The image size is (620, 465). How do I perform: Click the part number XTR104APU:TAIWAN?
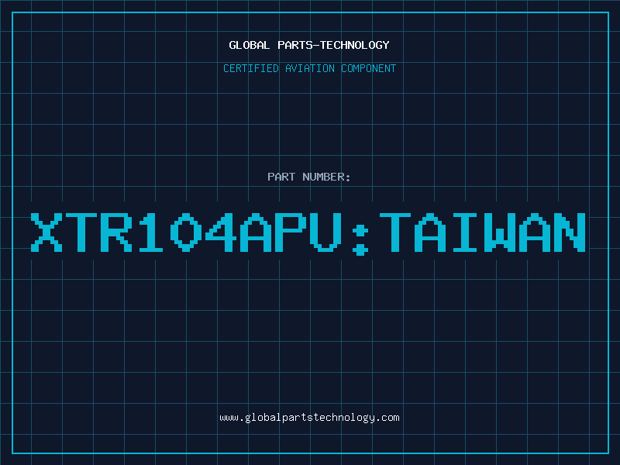click(x=308, y=233)
